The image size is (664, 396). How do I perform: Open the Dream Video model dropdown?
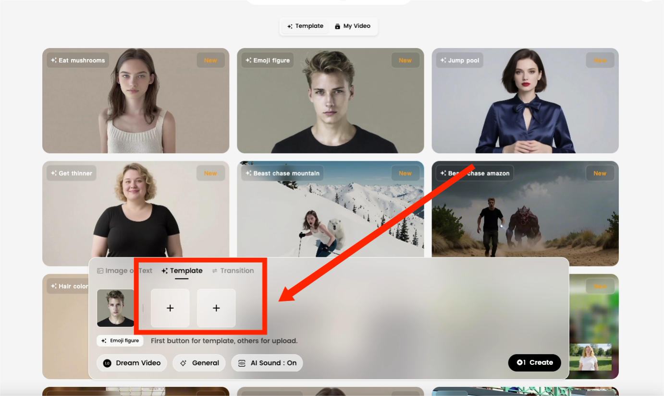pos(132,363)
